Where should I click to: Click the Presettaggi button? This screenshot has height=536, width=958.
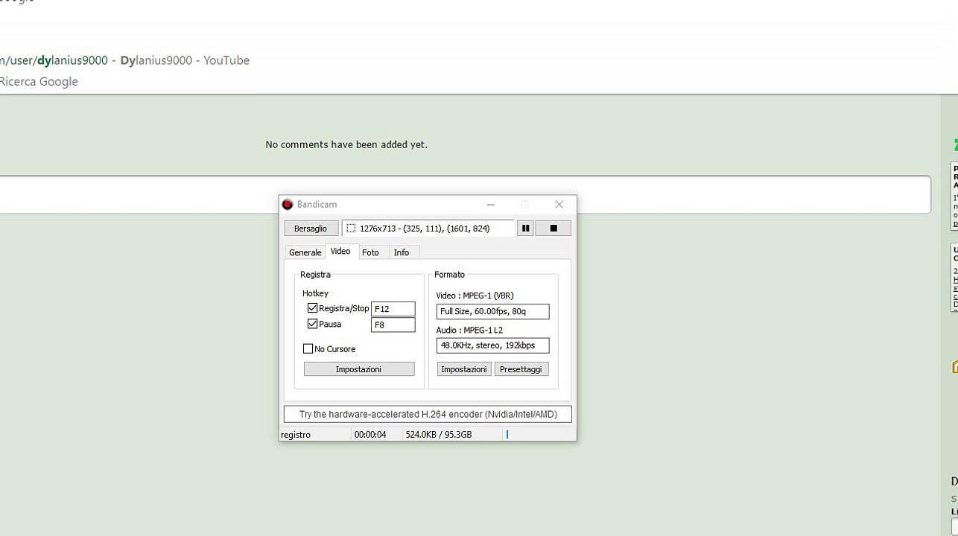(x=521, y=369)
